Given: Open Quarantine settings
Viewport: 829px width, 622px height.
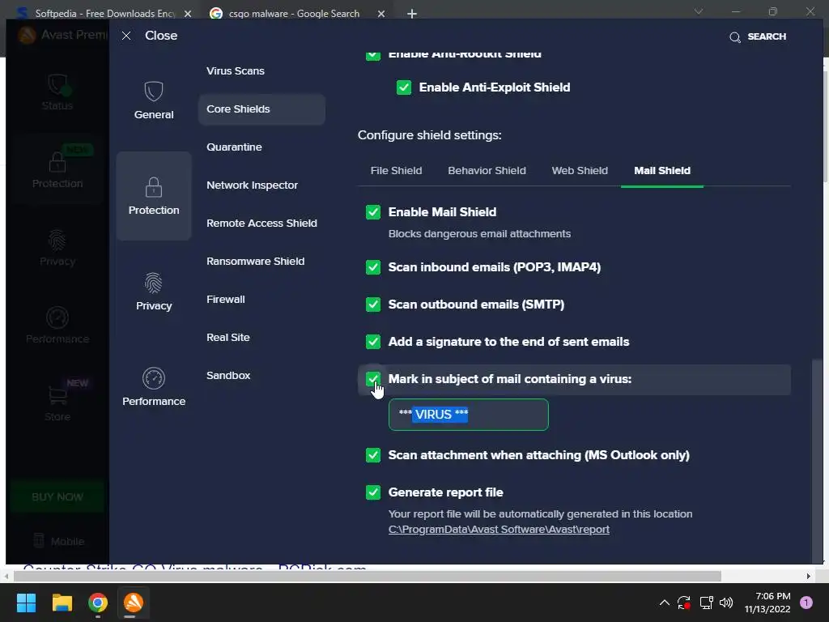Looking at the screenshot, I should (x=234, y=147).
